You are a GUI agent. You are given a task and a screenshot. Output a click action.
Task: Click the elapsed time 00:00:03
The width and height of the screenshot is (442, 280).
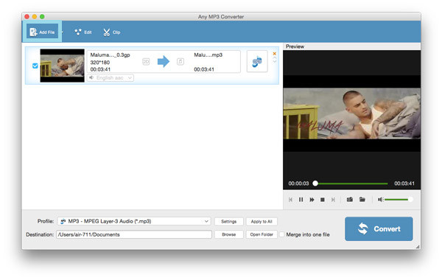coord(298,183)
